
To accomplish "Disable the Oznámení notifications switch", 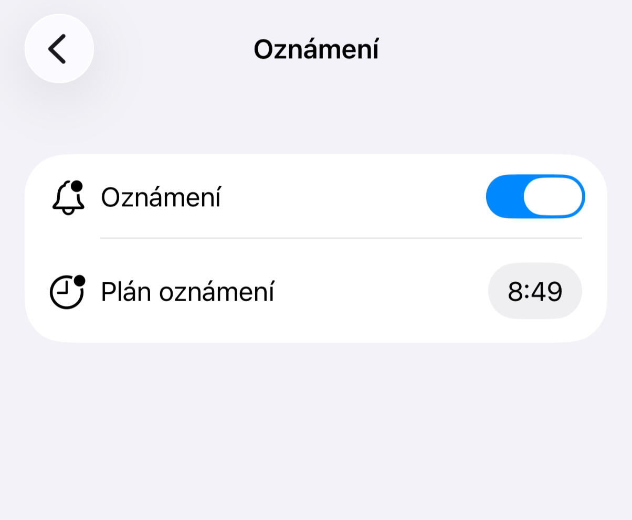I will coord(535,197).
